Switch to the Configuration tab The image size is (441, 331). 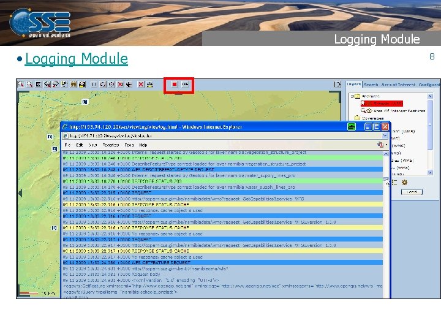[x=429, y=85]
